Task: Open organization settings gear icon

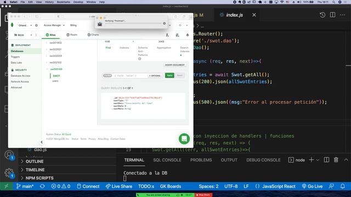Action: pyautogui.click(x=36, y=25)
